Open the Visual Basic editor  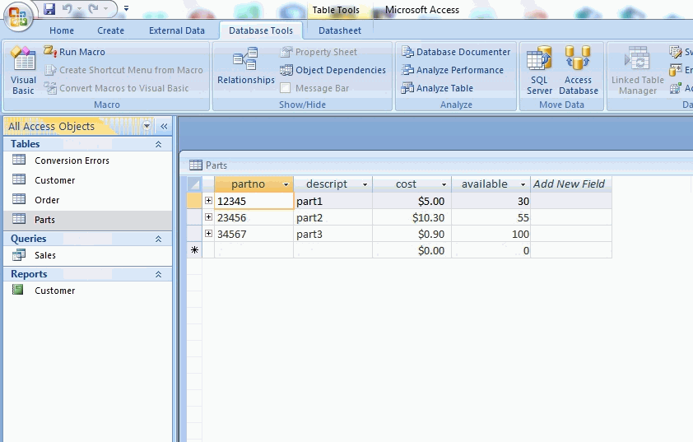[x=23, y=71]
